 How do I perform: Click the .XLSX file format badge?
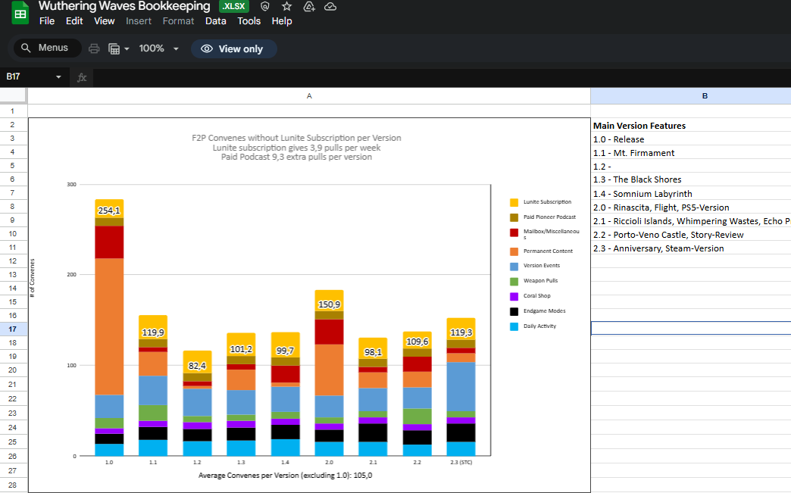click(x=234, y=6)
